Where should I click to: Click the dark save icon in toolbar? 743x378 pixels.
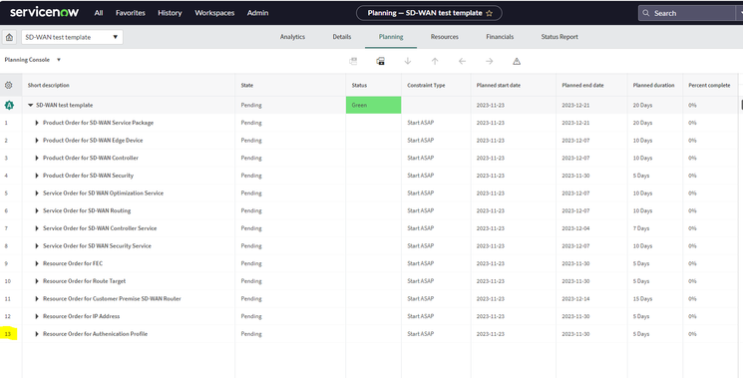(380, 61)
